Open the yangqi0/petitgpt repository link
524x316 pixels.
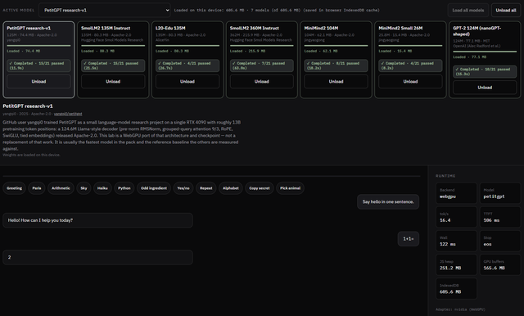coord(68,114)
